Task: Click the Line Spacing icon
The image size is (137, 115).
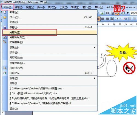Action: pyautogui.click(x=117, y=19)
